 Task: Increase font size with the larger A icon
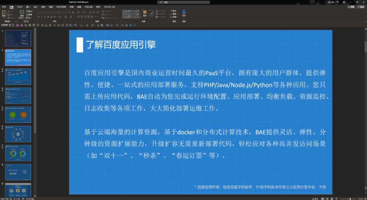pyautogui.click(x=66, y=12)
